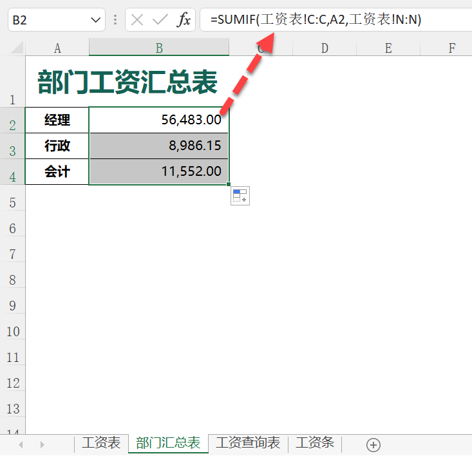Click the Insert Function fx icon
472x456 pixels.
(x=184, y=20)
